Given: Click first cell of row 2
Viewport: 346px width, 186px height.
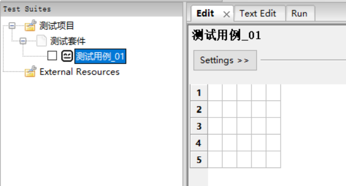Looking at the screenshot, I should (215, 109).
